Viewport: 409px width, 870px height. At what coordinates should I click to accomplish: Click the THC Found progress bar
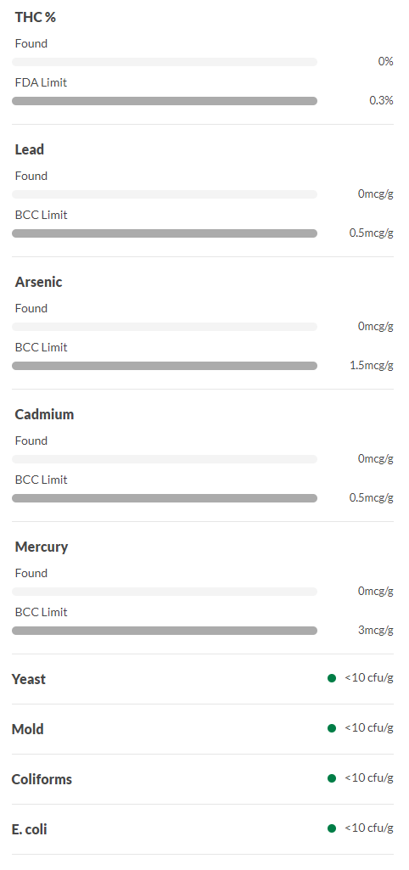(165, 62)
